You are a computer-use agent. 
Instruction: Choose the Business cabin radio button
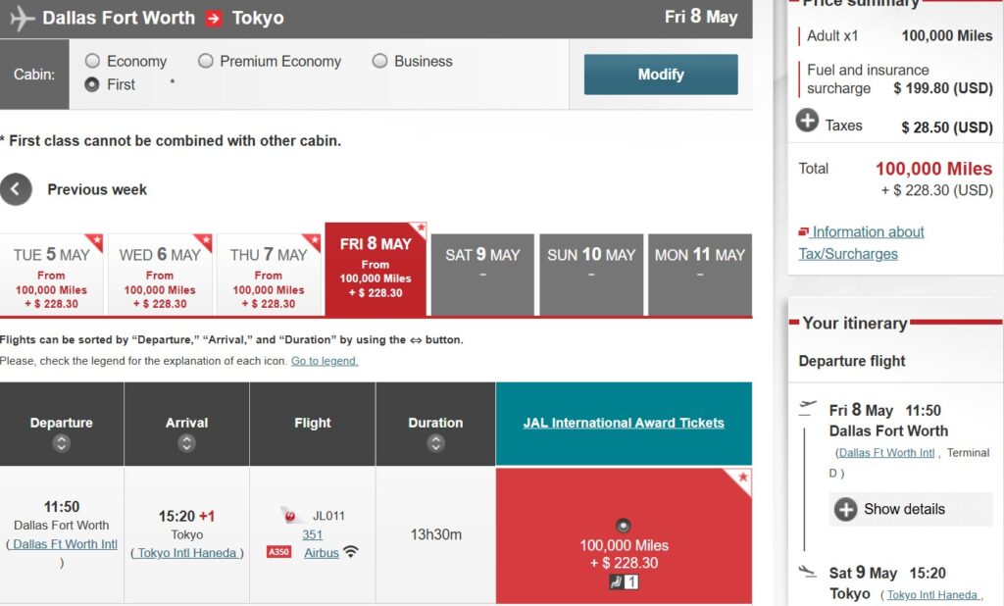tap(379, 61)
